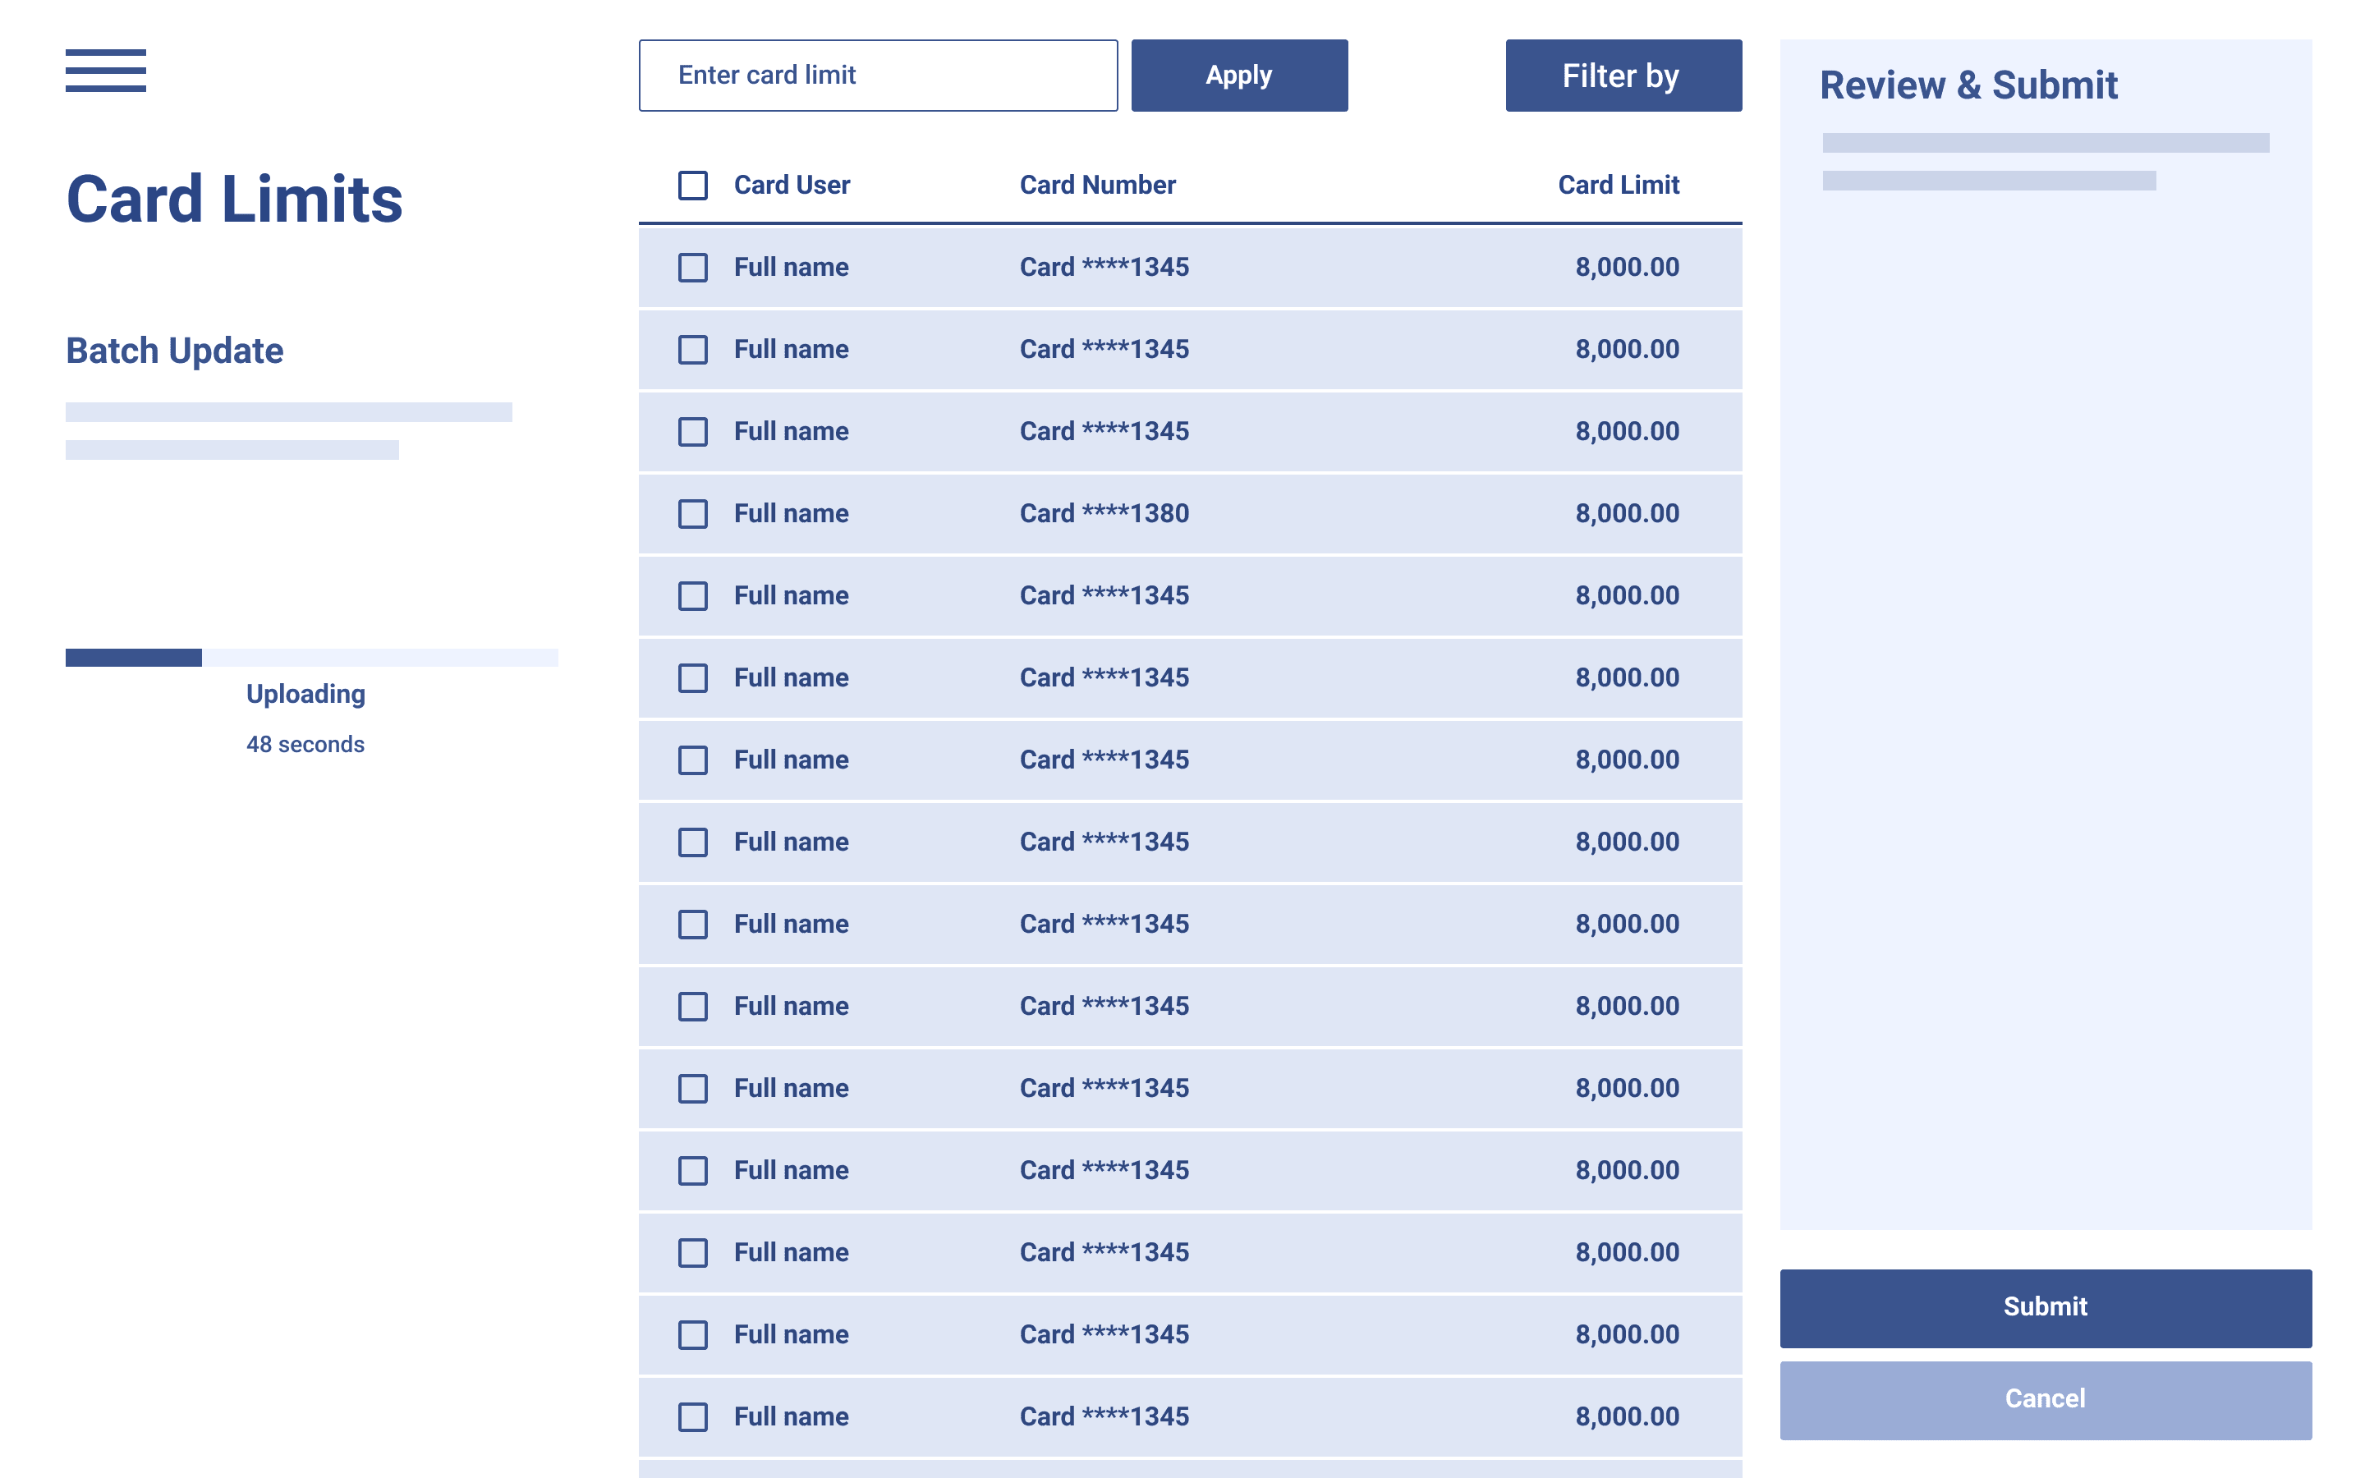Click Cancel below Submit
The height and width of the screenshot is (1478, 2365).
tap(2046, 1399)
